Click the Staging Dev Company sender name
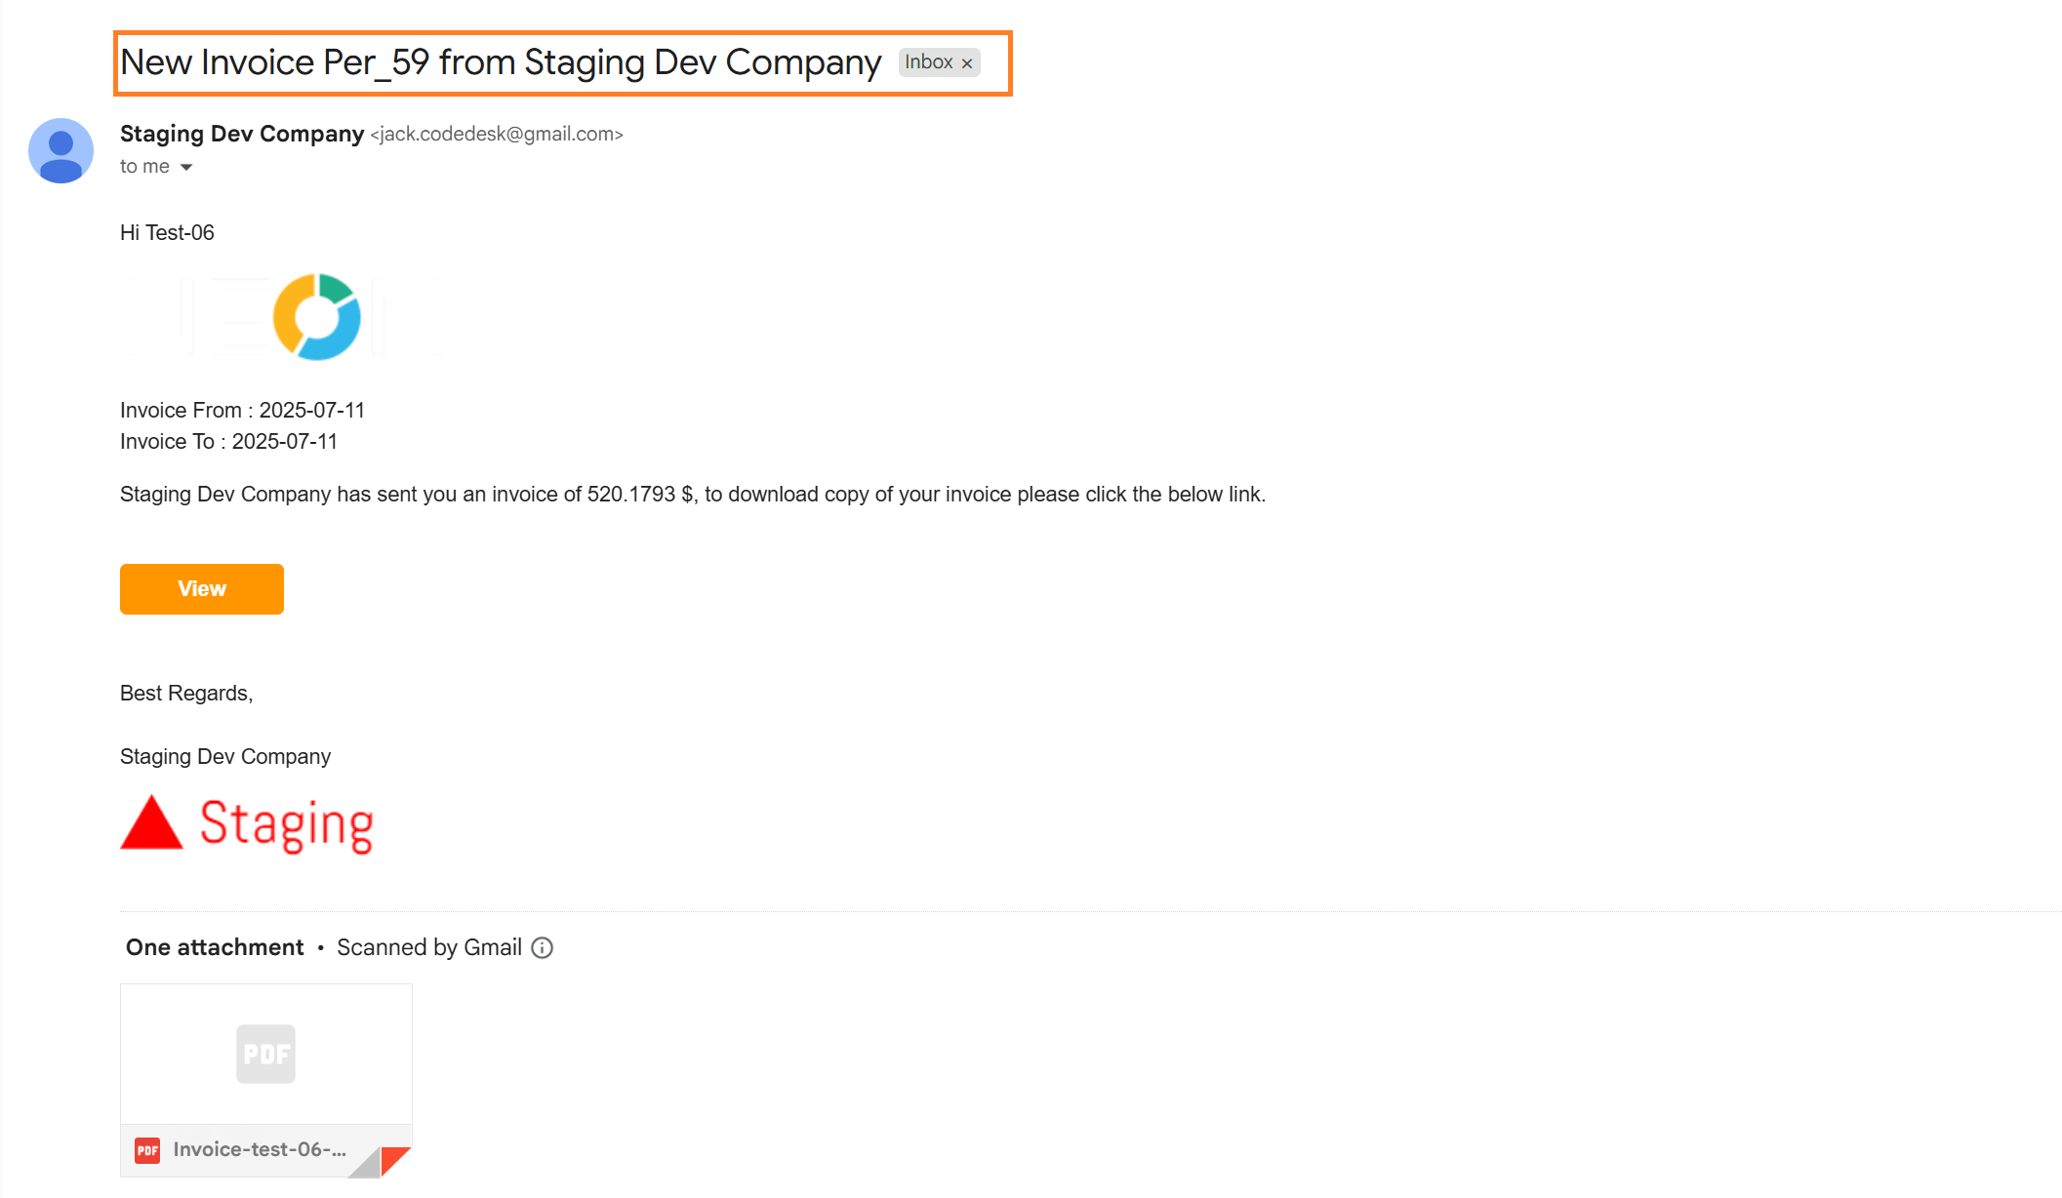2062x1198 pixels. pos(242,134)
